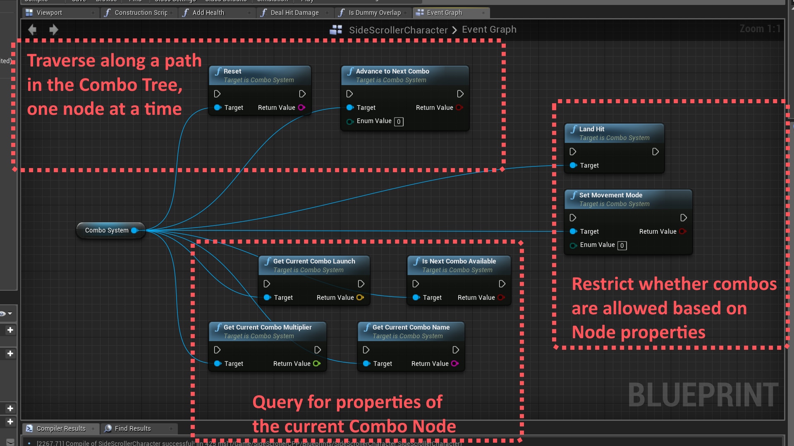Click the grid icon on the Viewport tab
Image resolution: width=794 pixels, height=446 pixels.
pos(29,12)
